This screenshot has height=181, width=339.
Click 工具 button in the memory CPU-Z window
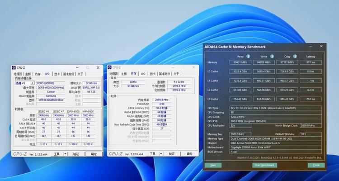pos(153,154)
